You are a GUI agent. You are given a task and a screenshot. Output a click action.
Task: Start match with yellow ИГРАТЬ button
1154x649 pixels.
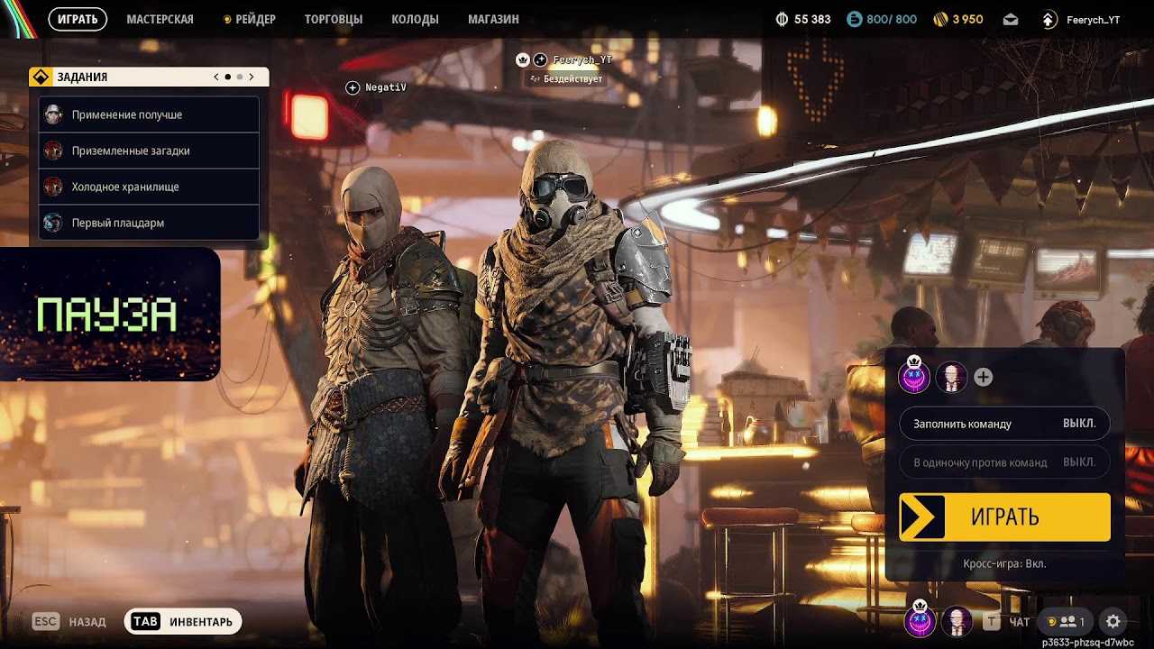[x=1004, y=516]
